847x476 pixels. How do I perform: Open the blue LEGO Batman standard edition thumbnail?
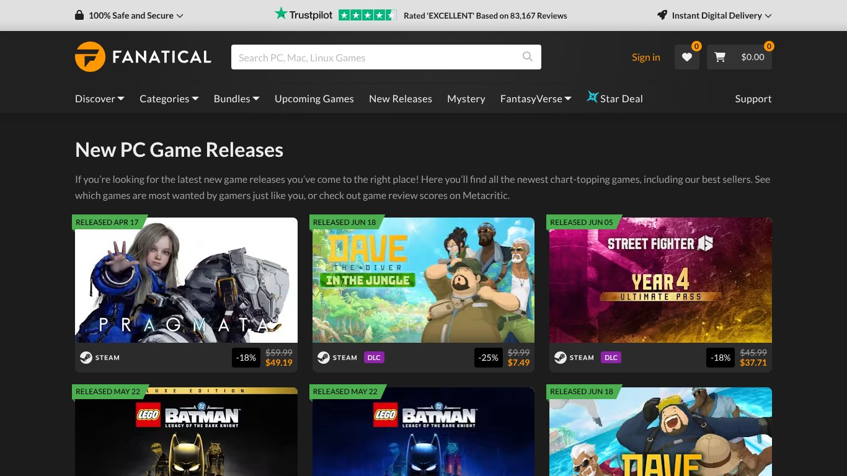[423, 432]
